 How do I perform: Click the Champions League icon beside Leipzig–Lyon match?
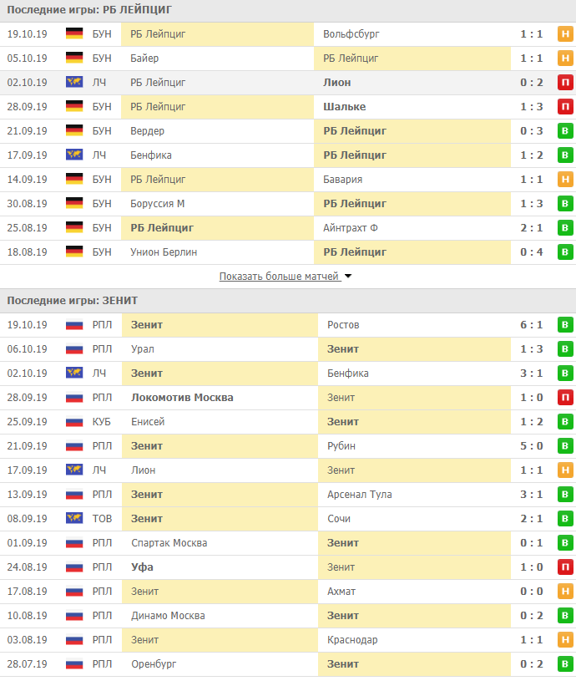(x=74, y=83)
